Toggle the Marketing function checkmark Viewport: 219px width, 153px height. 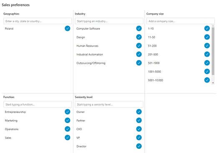coord(68,120)
